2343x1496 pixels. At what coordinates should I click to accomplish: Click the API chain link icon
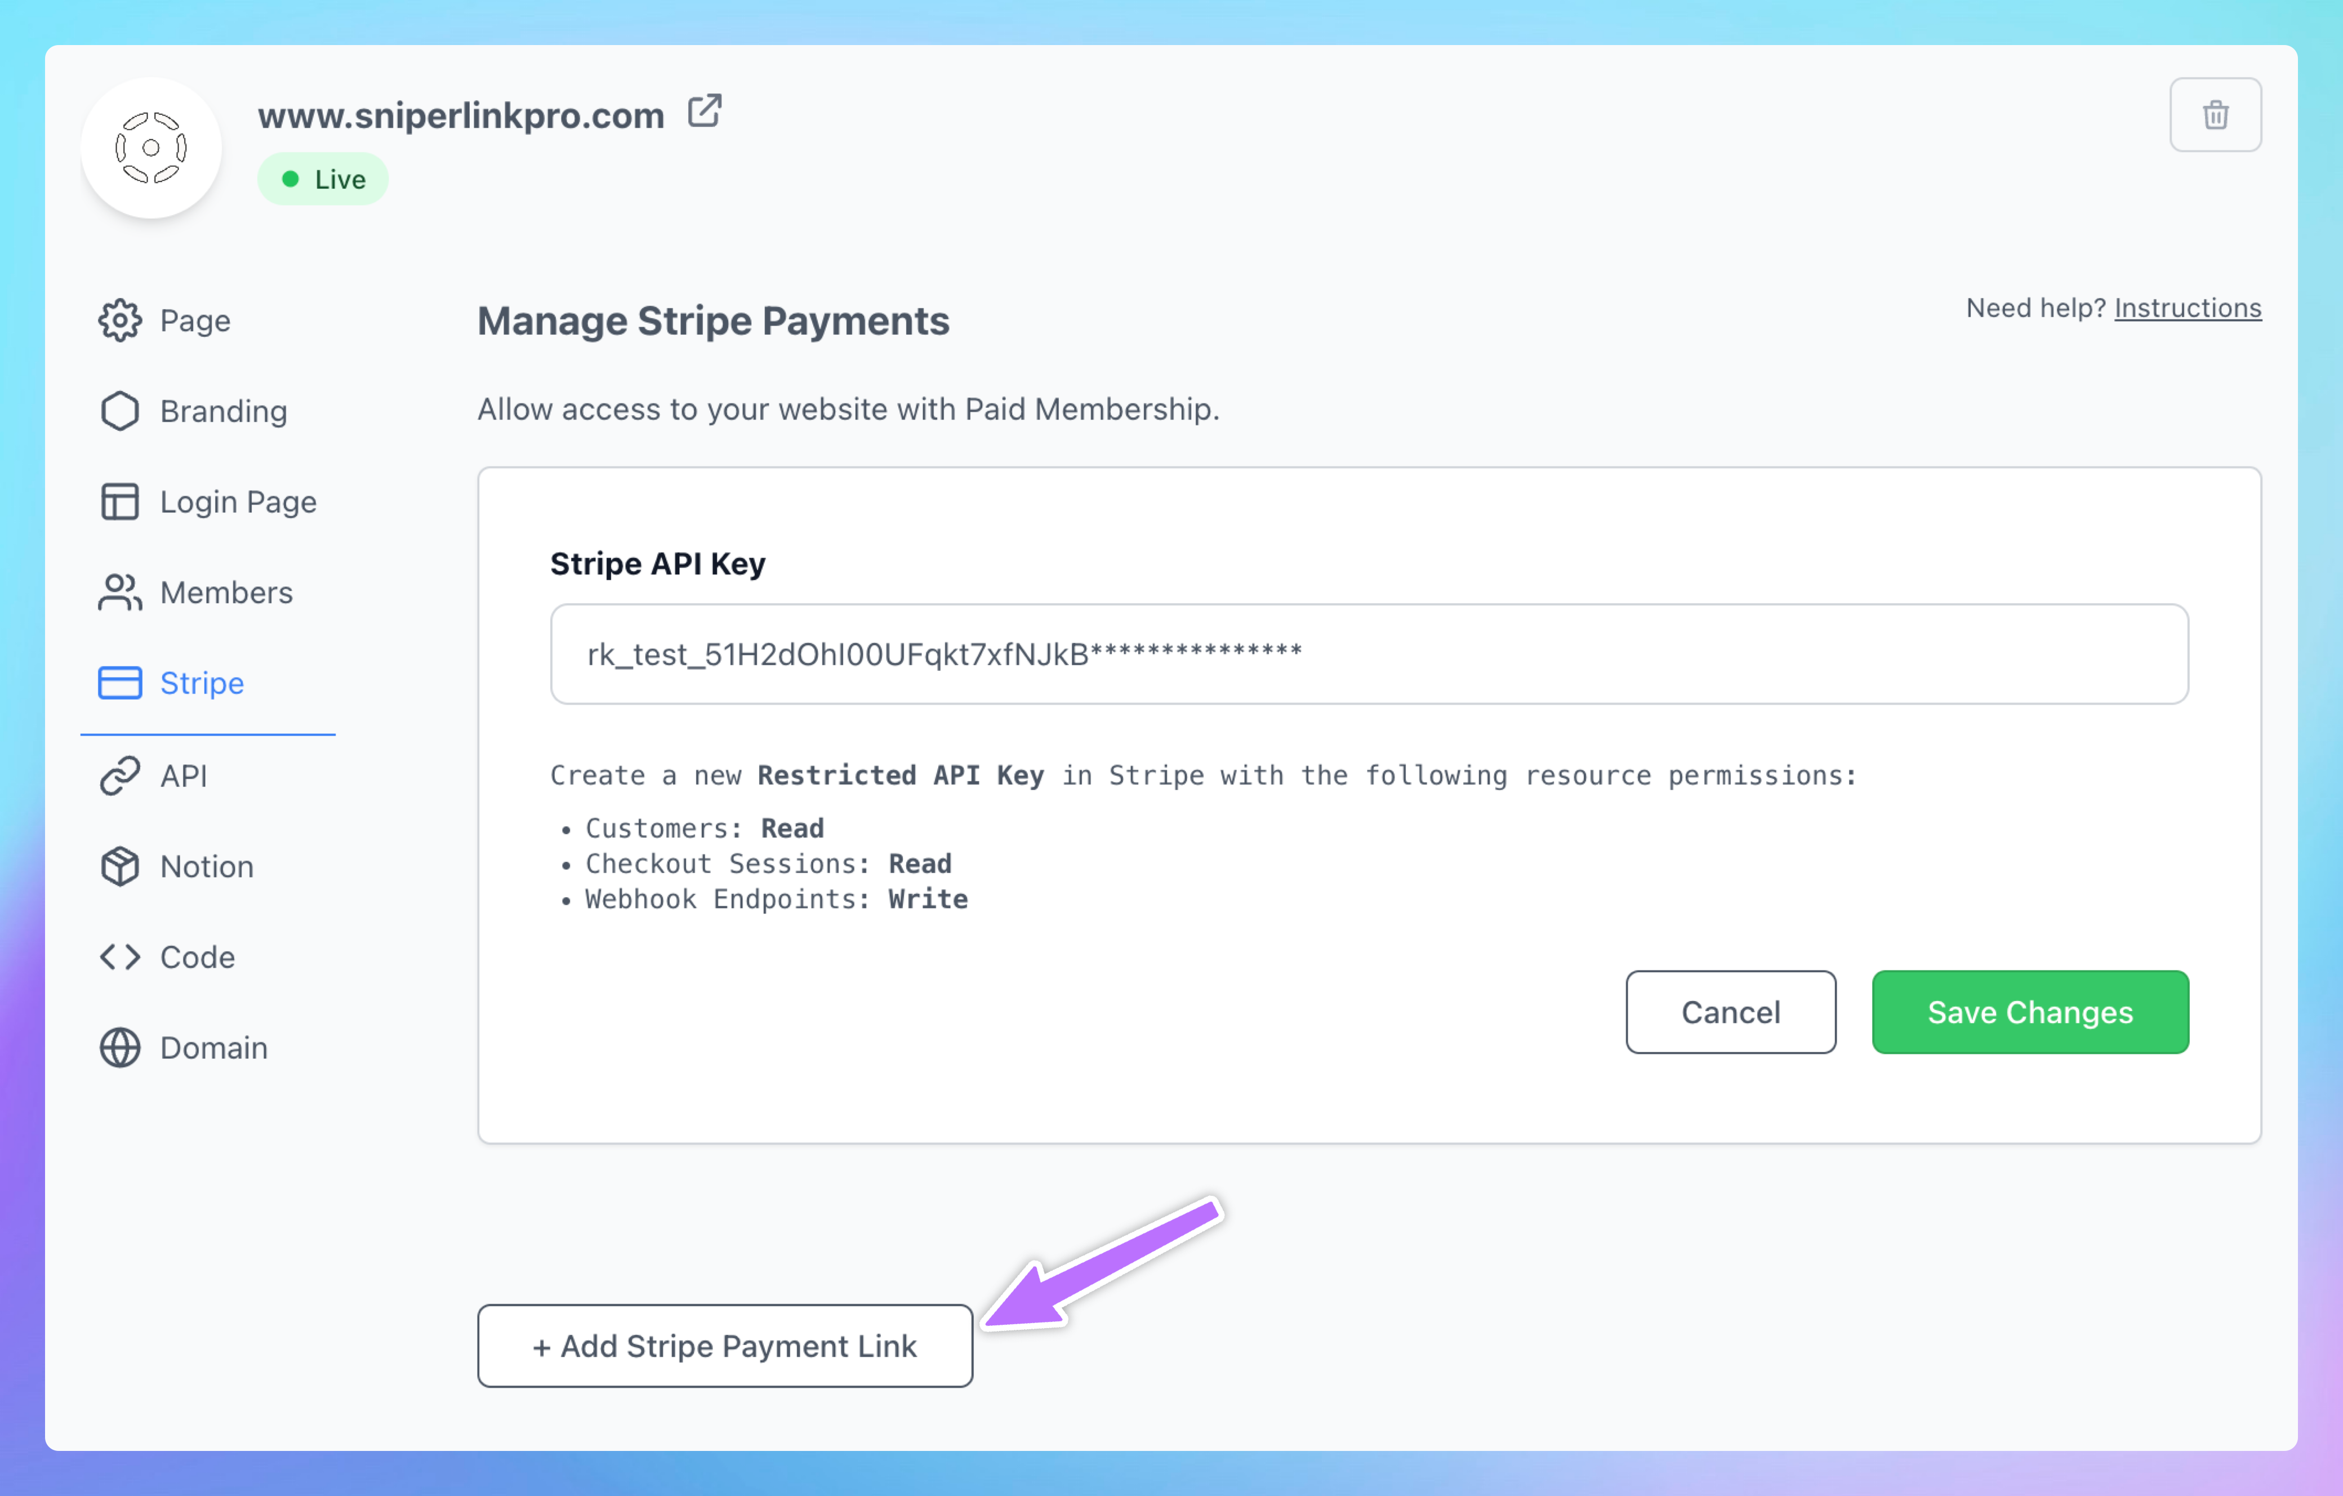119,776
